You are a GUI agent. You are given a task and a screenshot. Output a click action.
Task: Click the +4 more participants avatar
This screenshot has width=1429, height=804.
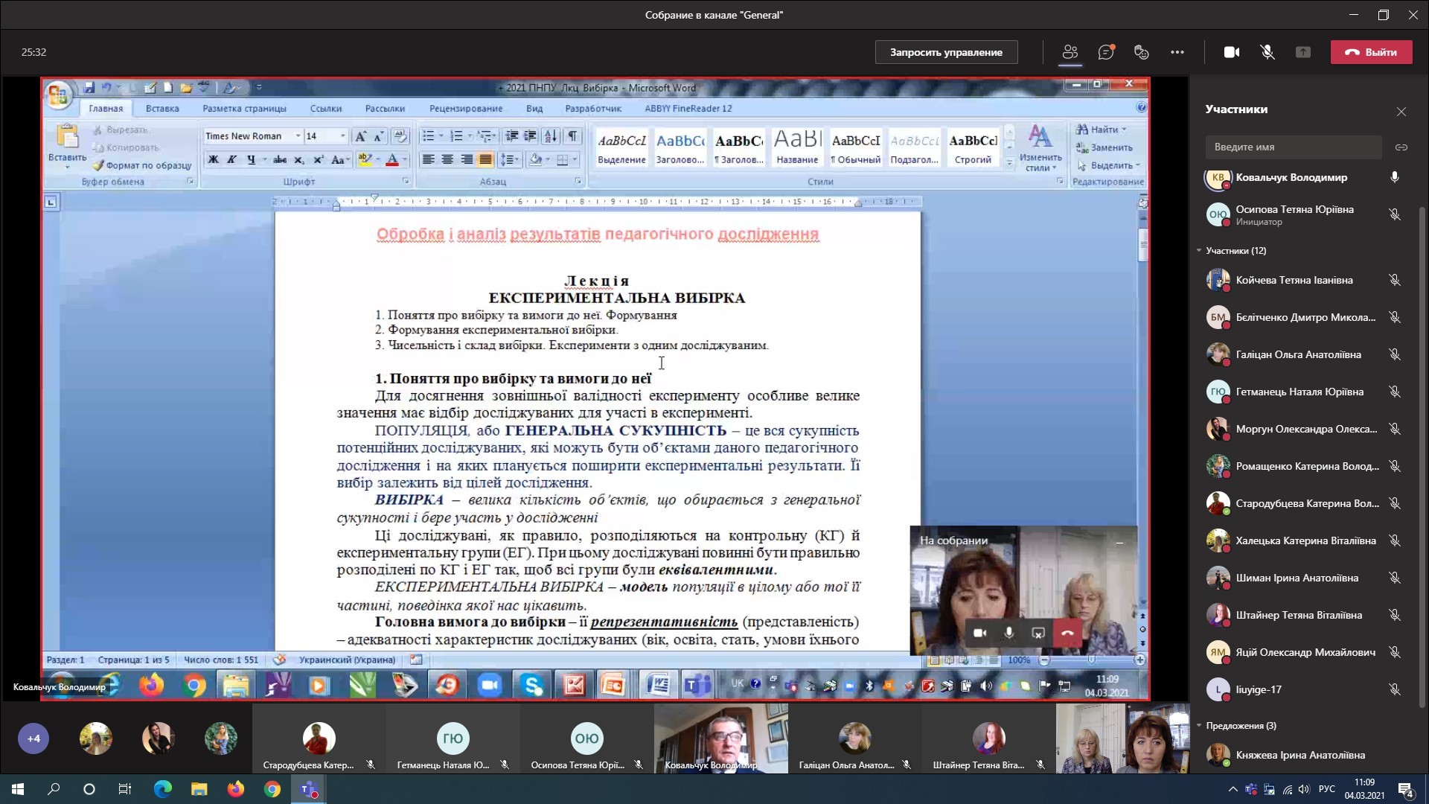tap(33, 738)
